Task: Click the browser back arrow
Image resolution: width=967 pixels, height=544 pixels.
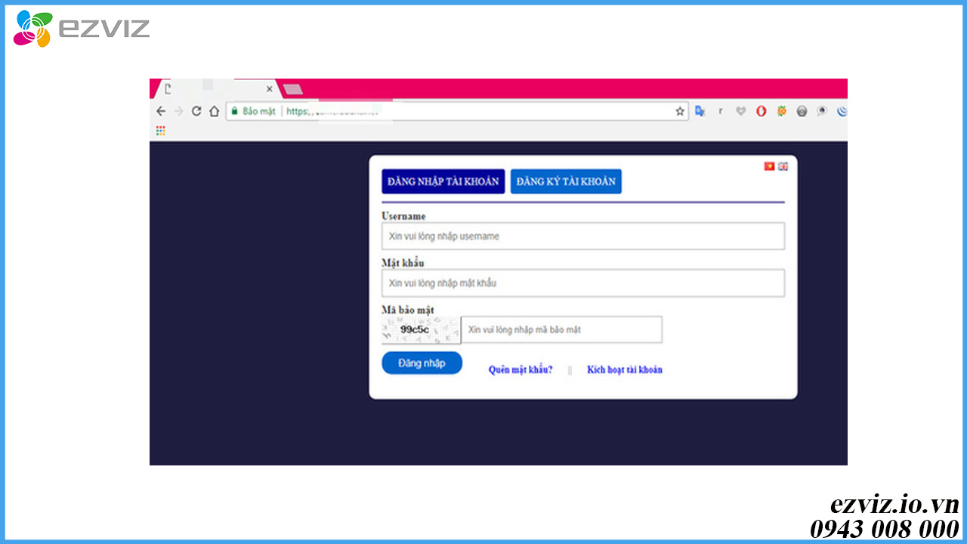Action: click(160, 111)
